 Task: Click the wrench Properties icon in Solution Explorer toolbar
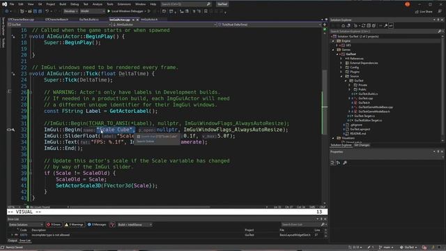[385, 26]
